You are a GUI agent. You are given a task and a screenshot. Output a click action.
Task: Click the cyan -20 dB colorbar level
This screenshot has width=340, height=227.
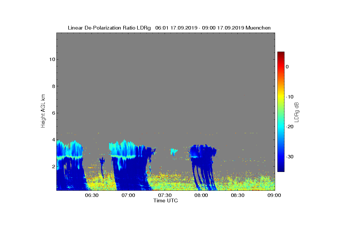(x=281, y=127)
